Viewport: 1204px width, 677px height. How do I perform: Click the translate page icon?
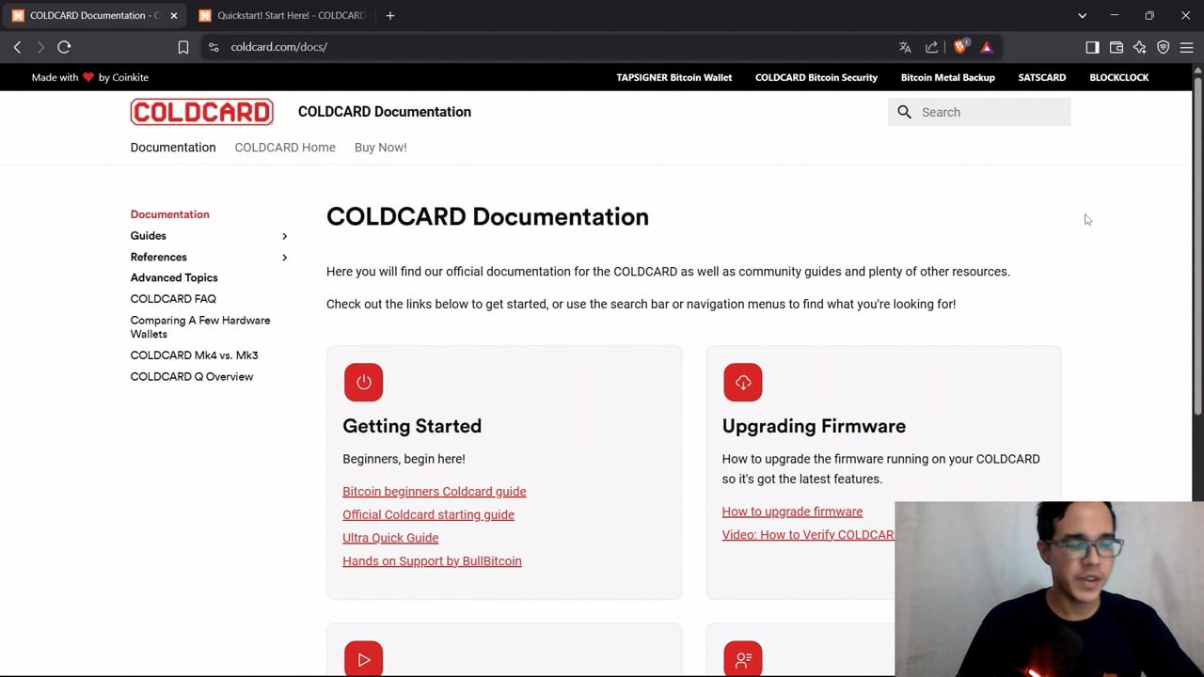point(905,47)
